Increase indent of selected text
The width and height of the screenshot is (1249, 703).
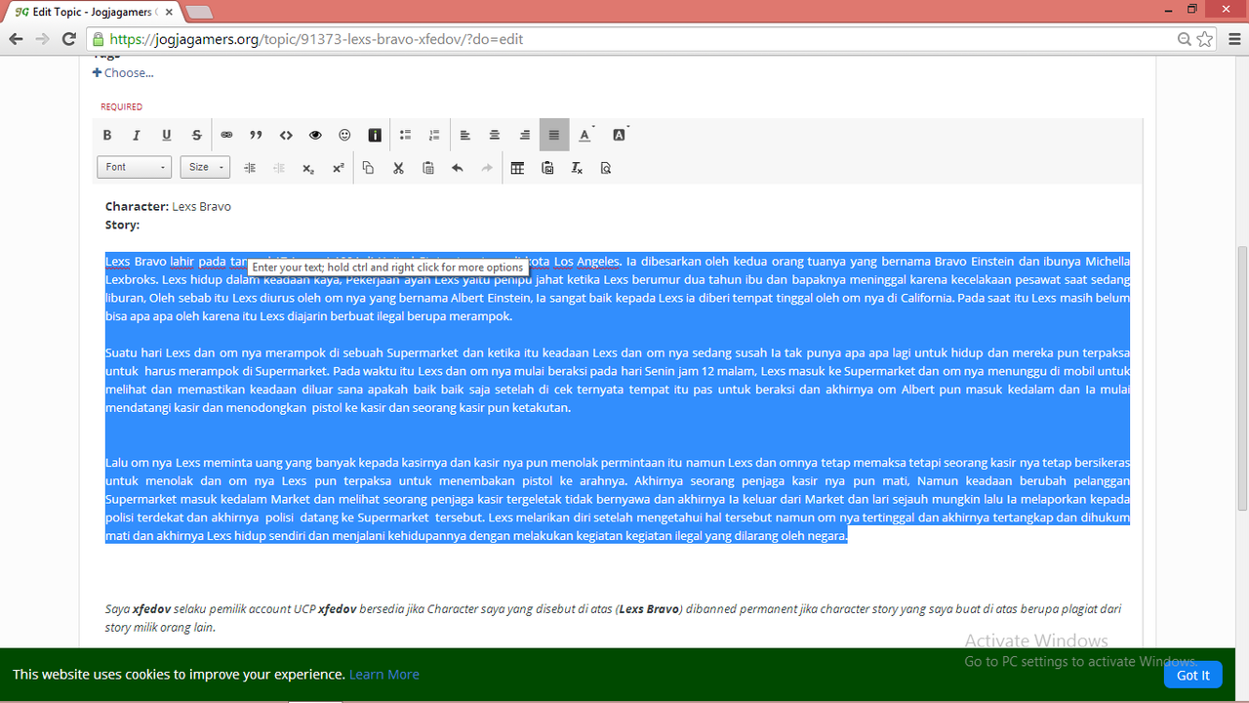pos(250,168)
